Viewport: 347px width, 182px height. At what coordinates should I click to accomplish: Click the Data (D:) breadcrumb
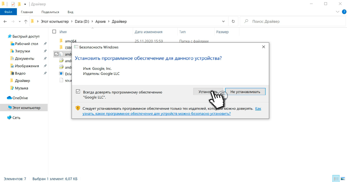pos(82,21)
